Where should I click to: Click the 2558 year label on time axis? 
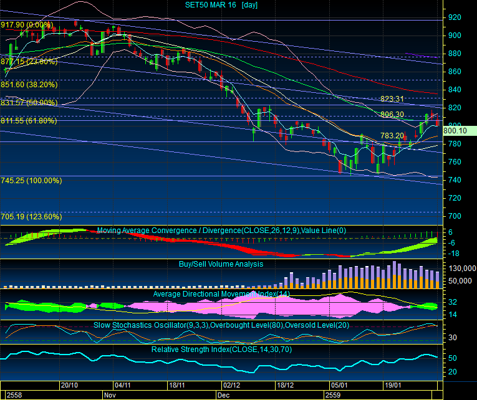coord(14,395)
